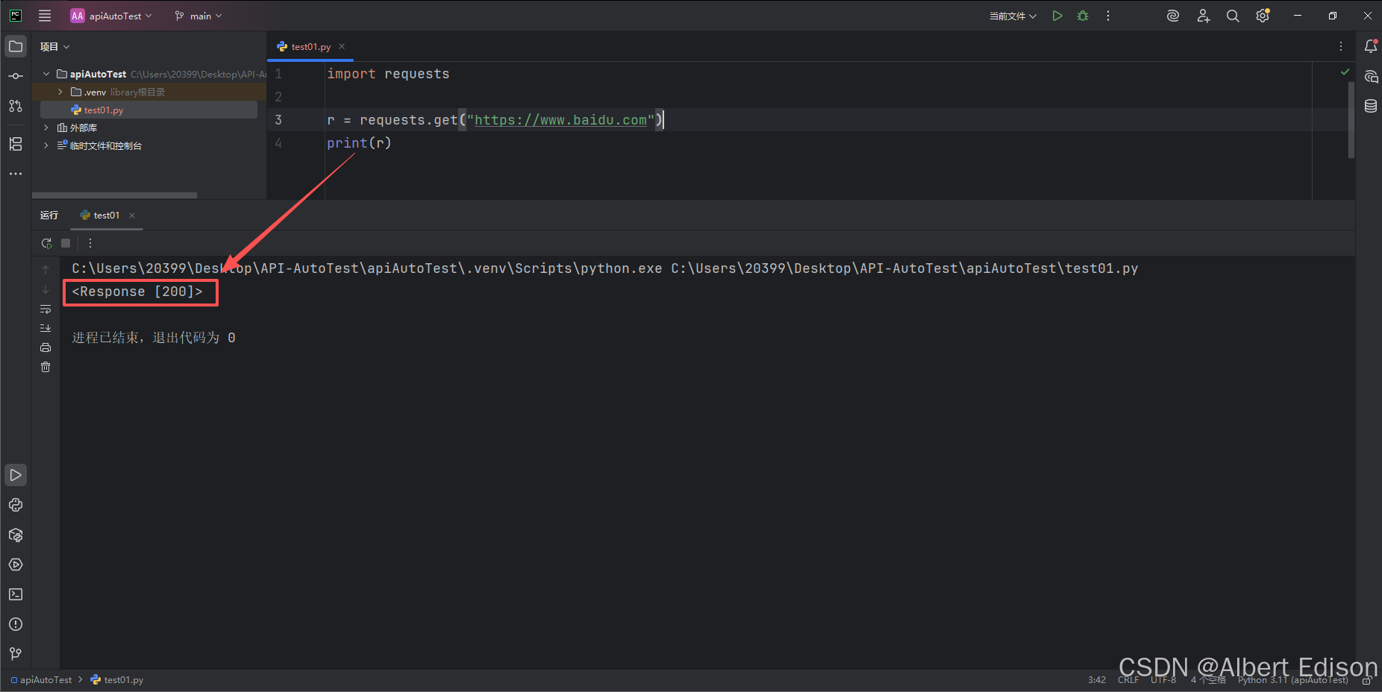Viewport: 1382px width, 692px height.
Task: Open the AI chat panel on the right sidebar
Action: (1371, 76)
